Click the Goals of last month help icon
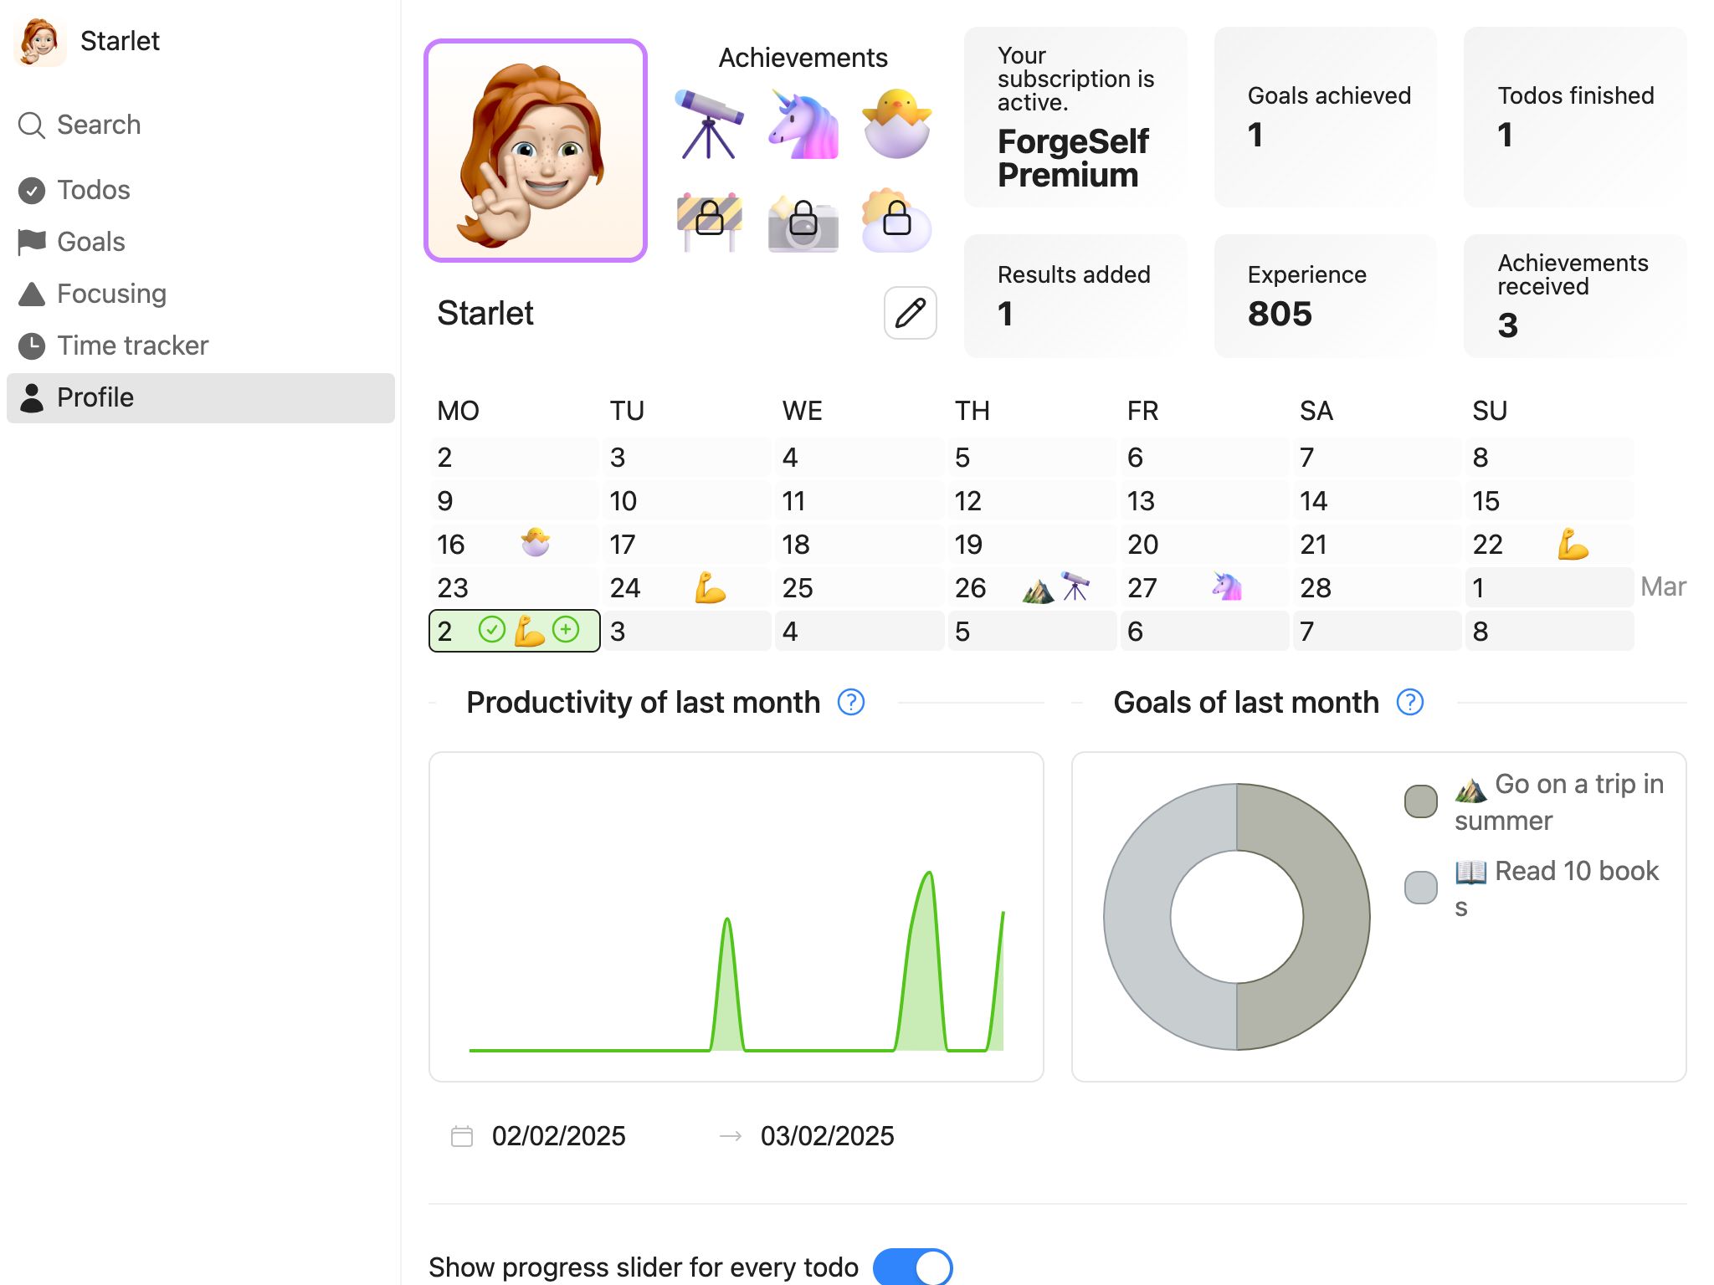Screen dimensions: 1714x1285 click(x=1410, y=703)
